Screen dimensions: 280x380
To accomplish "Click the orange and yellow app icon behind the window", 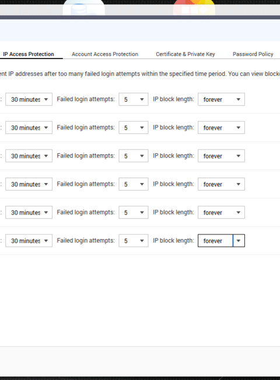I will coord(194,8).
